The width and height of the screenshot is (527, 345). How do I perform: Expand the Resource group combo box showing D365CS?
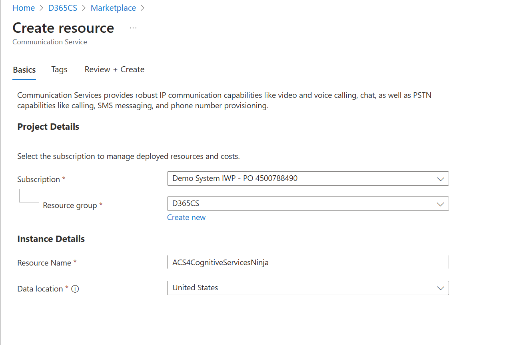(x=308, y=204)
